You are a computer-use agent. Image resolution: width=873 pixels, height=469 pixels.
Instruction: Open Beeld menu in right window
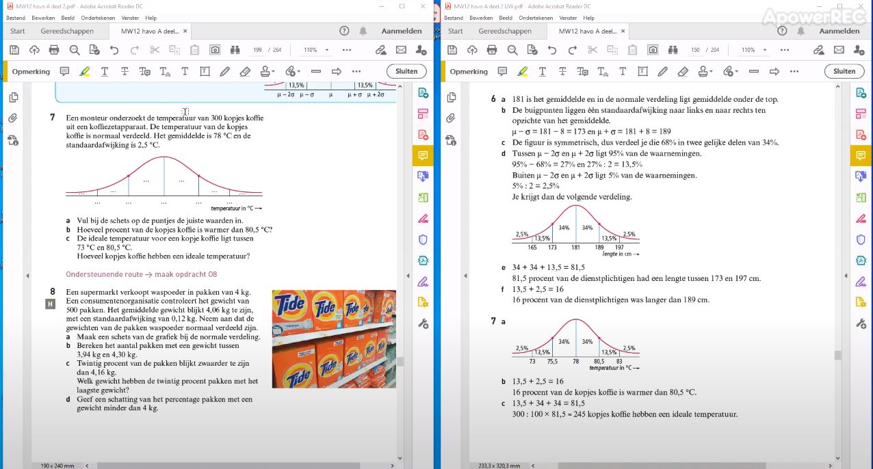(506, 18)
